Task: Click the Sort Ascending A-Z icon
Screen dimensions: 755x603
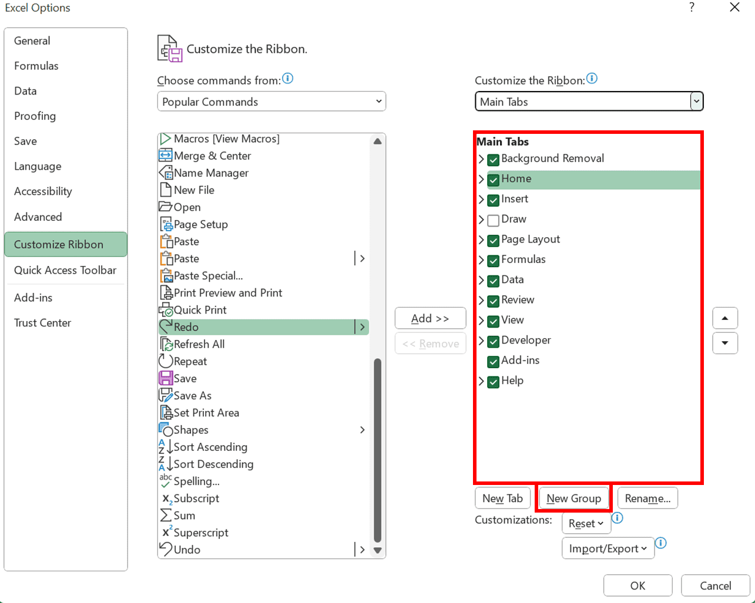Action: 166,447
